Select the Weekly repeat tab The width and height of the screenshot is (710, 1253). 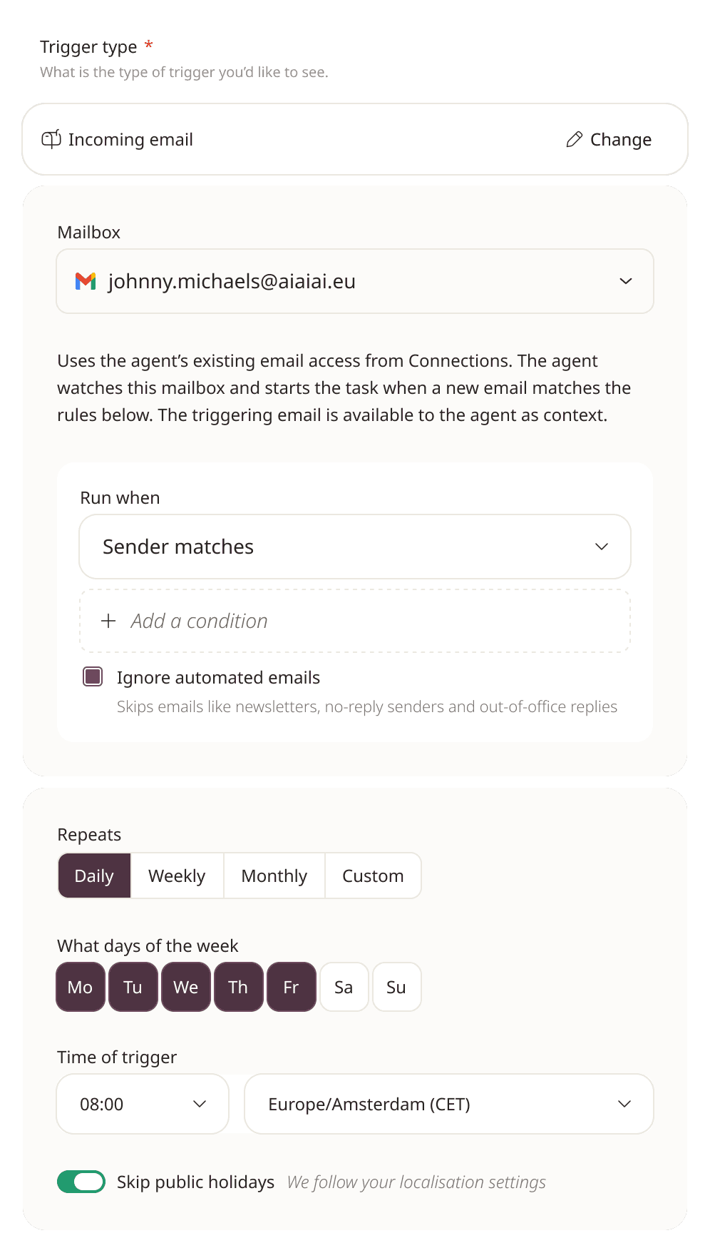pyautogui.click(x=177, y=876)
